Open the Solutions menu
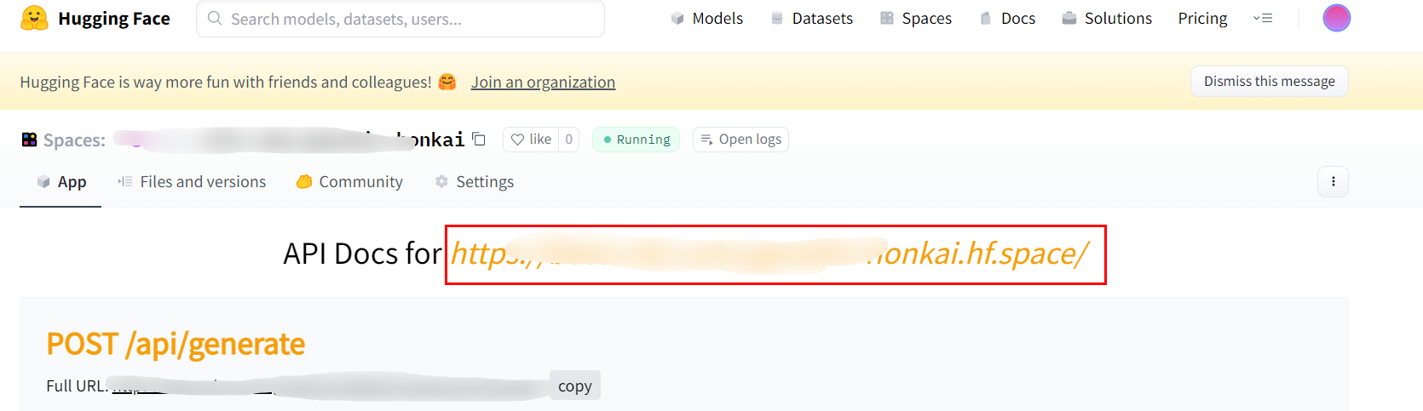Viewport: 1423px width, 411px height. coord(1107,19)
